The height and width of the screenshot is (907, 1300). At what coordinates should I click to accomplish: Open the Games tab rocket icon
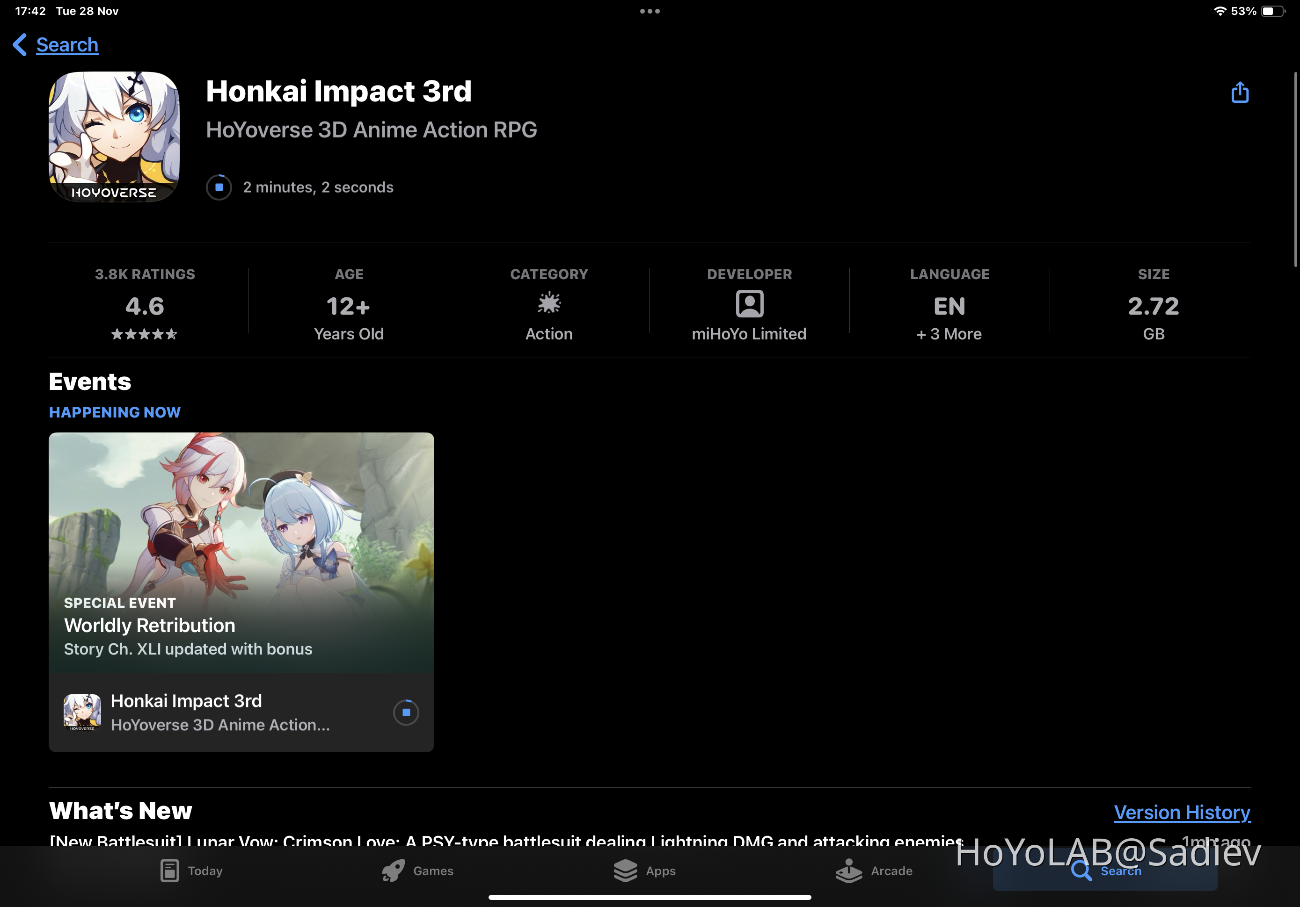(x=394, y=871)
